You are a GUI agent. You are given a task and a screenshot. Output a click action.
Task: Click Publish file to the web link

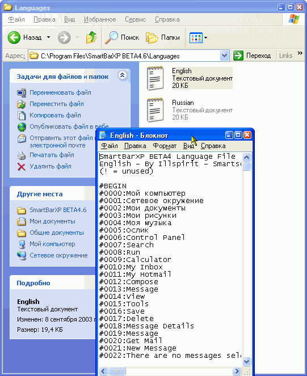[x=69, y=126]
